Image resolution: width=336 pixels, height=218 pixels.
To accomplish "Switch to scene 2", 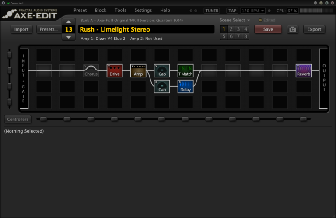I will tap(231, 29).
